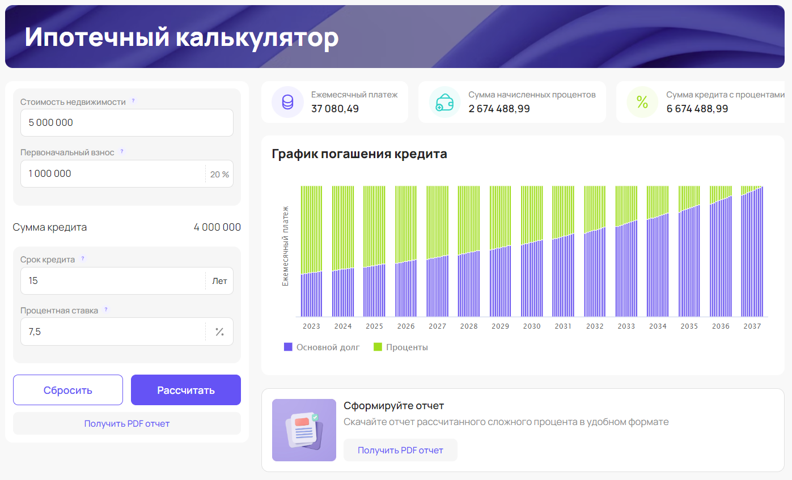792x480 pixels.
Task: Click the coins icon for Ежемесячный платеж
Action: pos(287,102)
